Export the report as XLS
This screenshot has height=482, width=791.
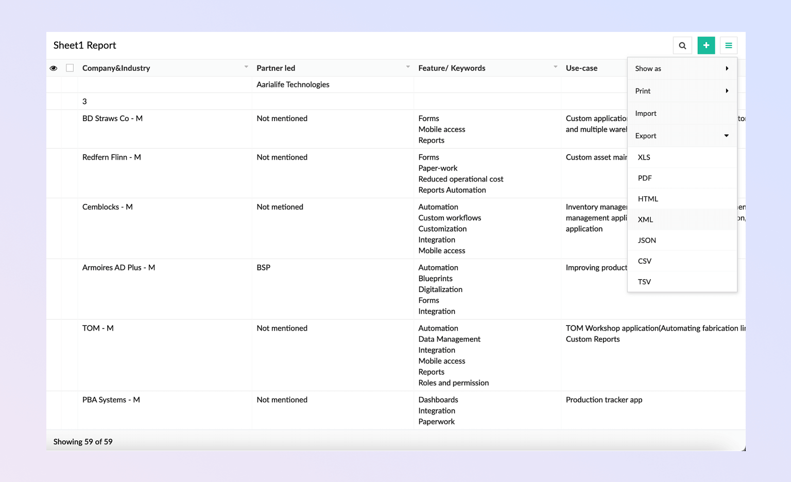coord(644,157)
